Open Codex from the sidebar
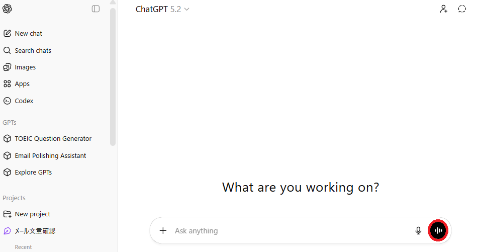Viewport: 477px width, 252px height. 24,101
